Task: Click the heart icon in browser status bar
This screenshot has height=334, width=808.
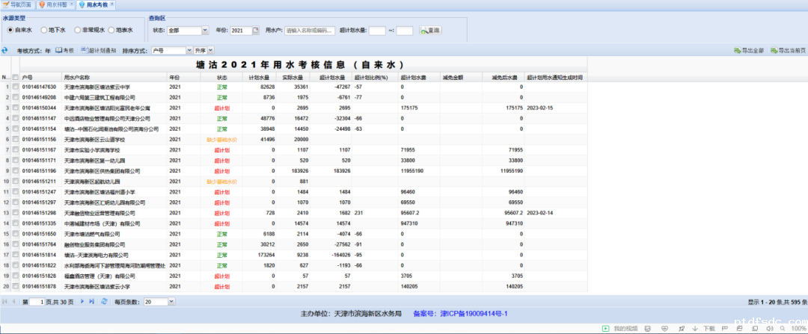Action: click(x=664, y=328)
